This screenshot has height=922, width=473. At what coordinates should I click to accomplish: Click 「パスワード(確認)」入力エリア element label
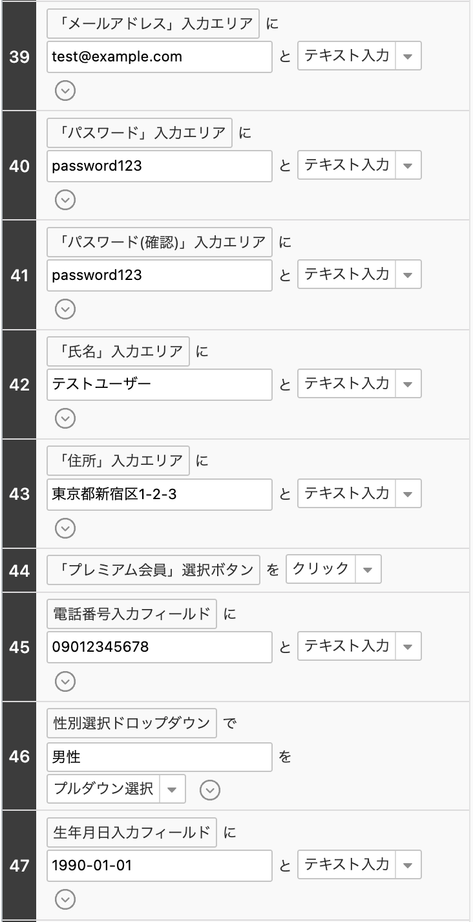[160, 242]
